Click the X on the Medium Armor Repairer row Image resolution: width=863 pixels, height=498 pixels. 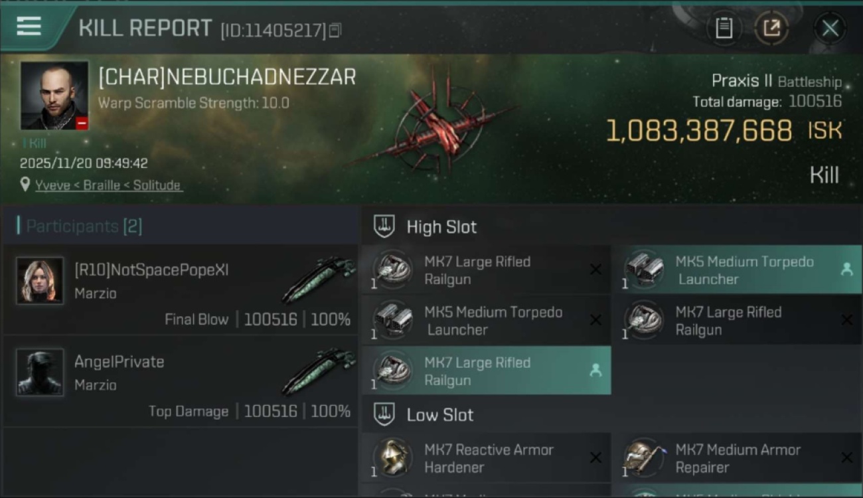click(846, 457)
